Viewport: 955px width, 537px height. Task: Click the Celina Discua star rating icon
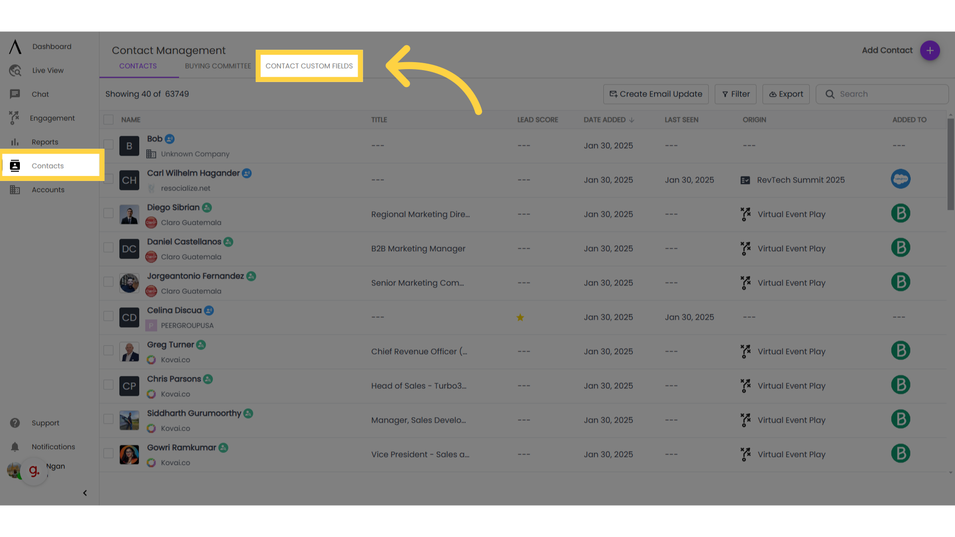click(521, 317)
